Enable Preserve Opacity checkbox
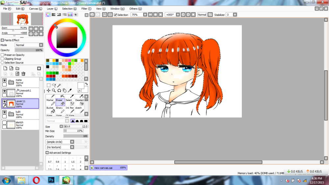This screenshot has height=185, width=329. click(x=2, y=55)
